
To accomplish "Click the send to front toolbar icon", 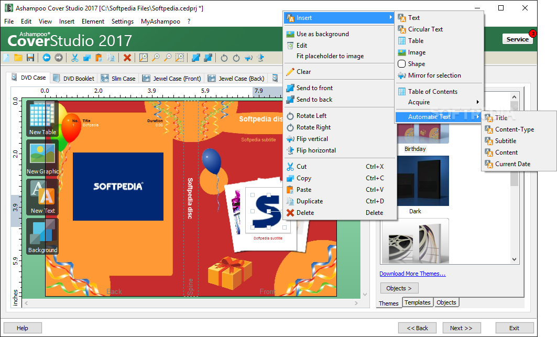I will [x=196, y=58].
